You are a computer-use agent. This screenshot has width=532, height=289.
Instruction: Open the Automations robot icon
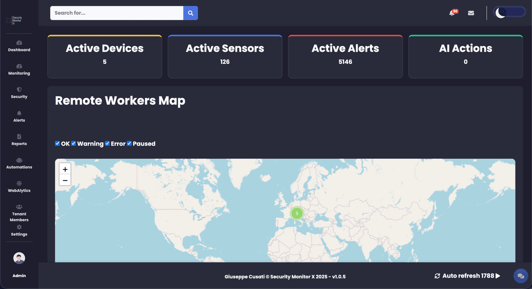(x=19, y=160)
